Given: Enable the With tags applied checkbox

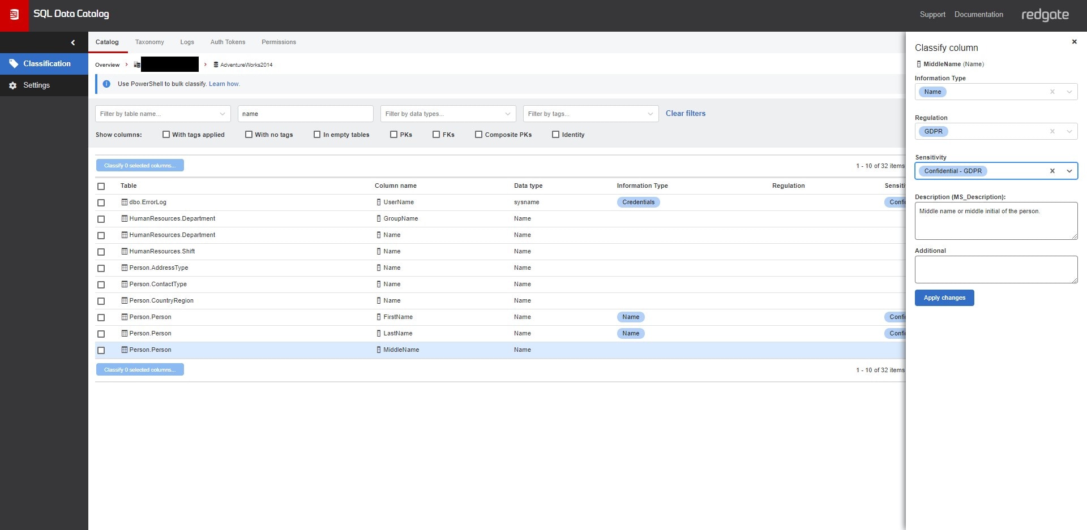Looking at the screenshot, I should (166, 135).
